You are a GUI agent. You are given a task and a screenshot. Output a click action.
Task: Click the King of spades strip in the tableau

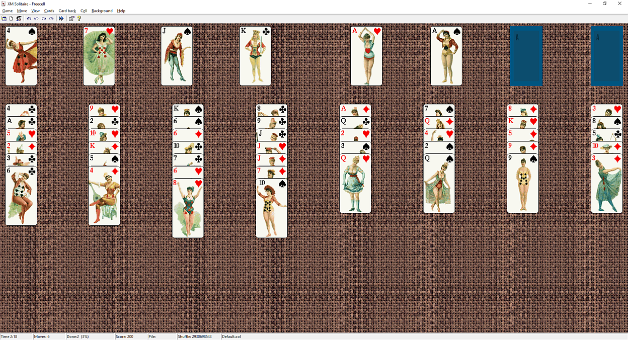pos(188,110)
